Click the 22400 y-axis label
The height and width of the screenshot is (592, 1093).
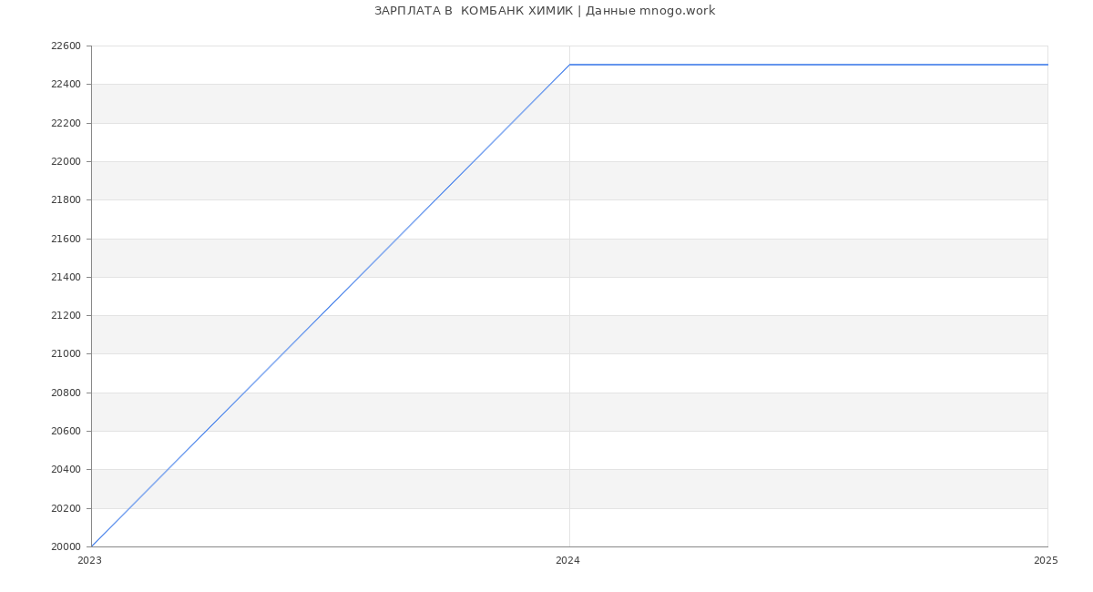(66, 85)
